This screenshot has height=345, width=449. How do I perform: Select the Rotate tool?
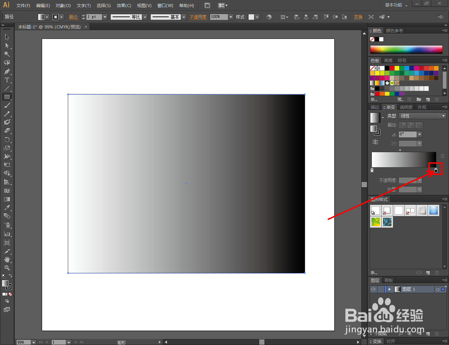7,140
